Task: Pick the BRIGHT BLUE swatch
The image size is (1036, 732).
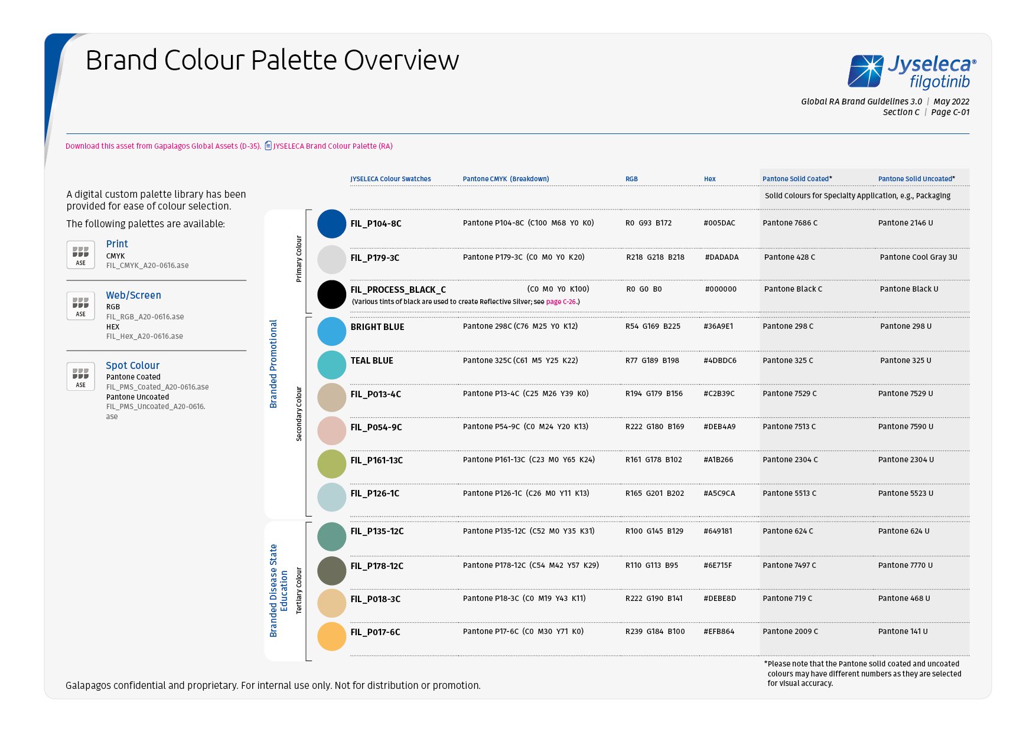Action: tap(331, 331)
